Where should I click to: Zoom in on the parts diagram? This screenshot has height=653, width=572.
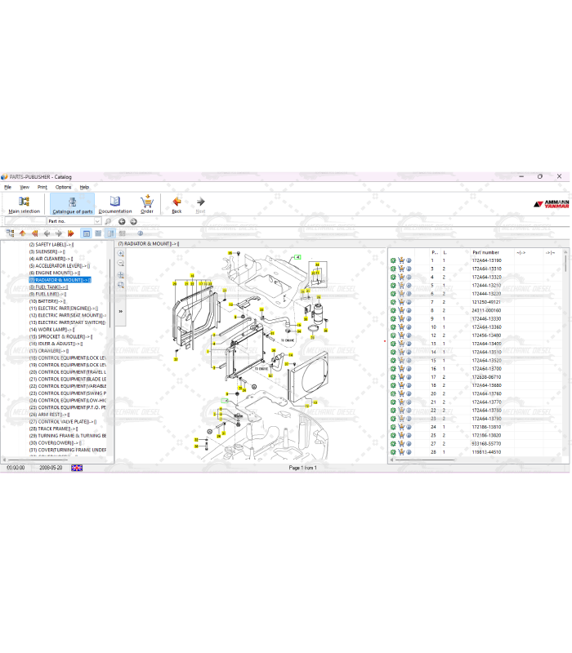[x=121, y=254]
